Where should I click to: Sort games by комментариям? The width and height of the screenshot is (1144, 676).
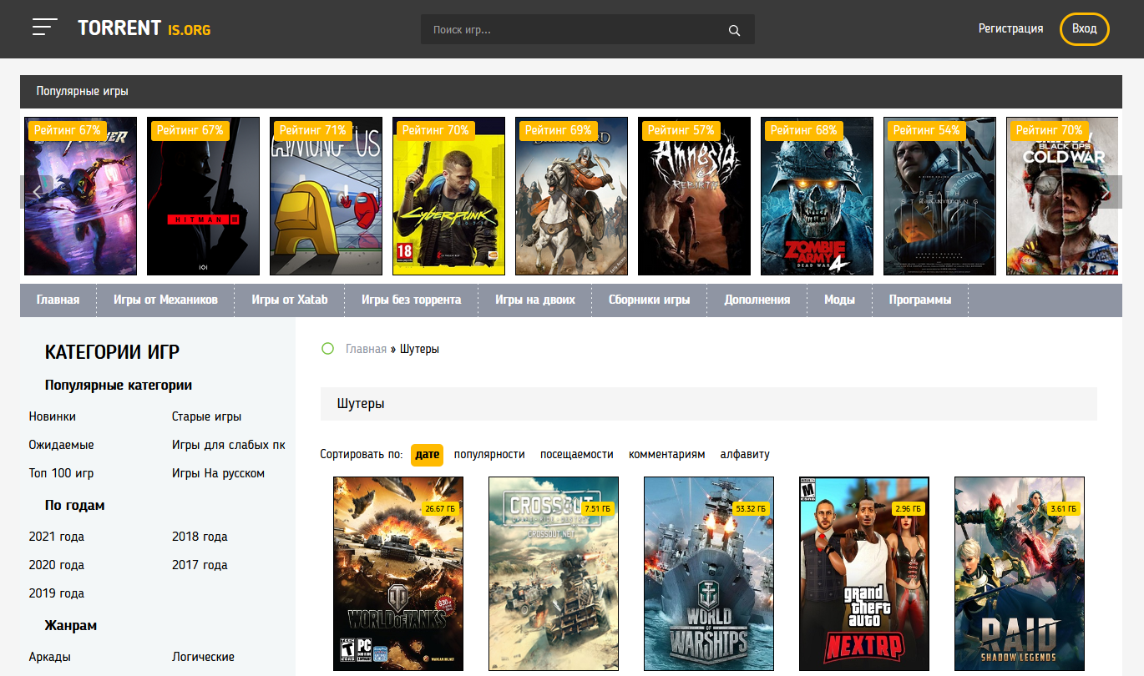point(667,454)
